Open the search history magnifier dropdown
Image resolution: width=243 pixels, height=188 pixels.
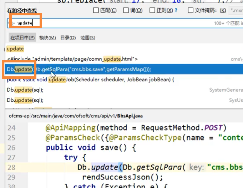tap(12, 23)
